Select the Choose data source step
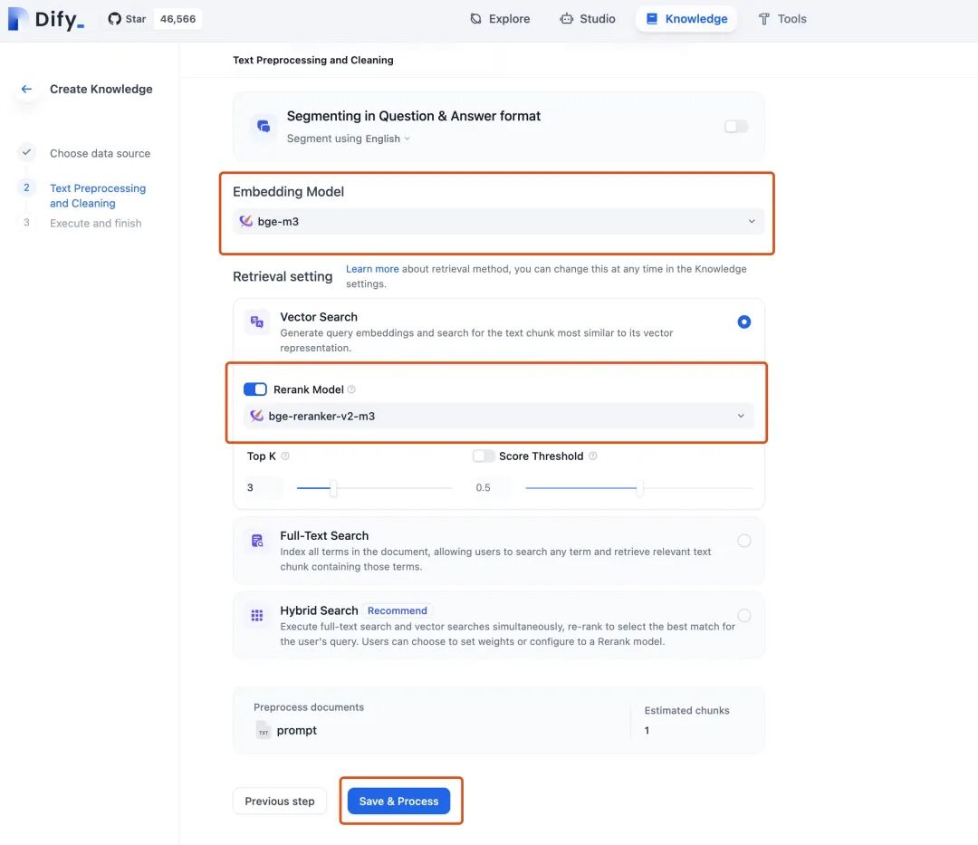The height and width of the screenshot is (845, 978). click(100, 153)
